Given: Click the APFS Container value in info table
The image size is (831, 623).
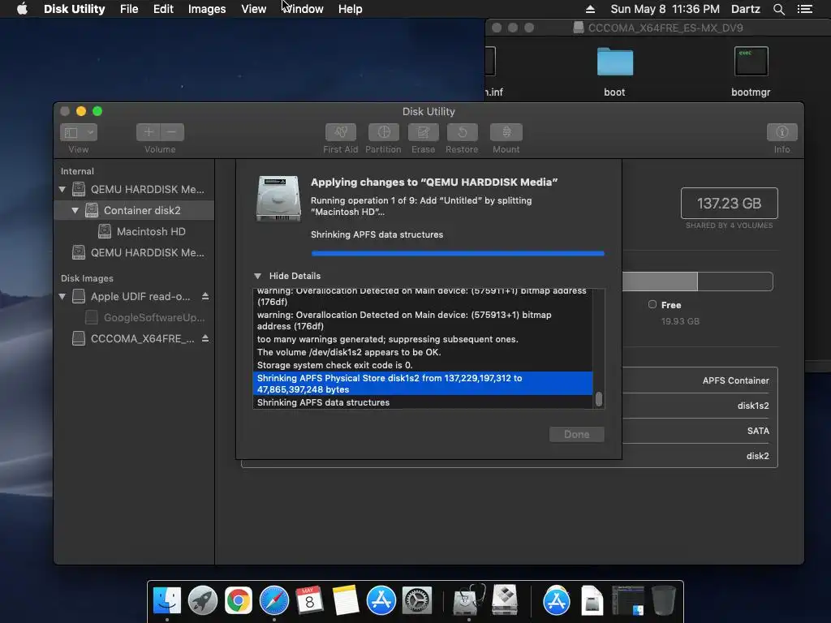Looking at the screenshot, I should click(735, 380).
